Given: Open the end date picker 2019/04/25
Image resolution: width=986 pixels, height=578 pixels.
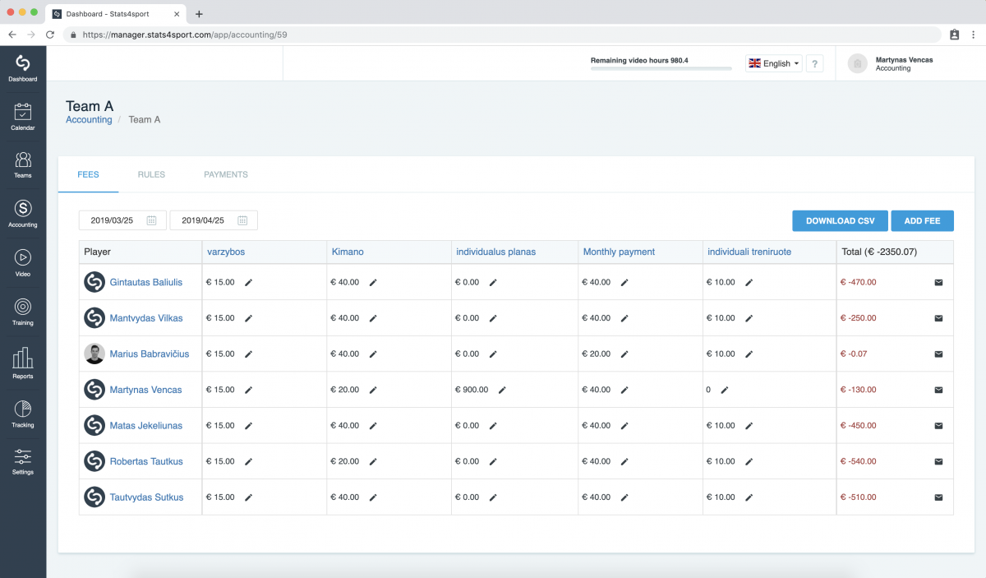Looking at the screenshot, I should 214,220.
